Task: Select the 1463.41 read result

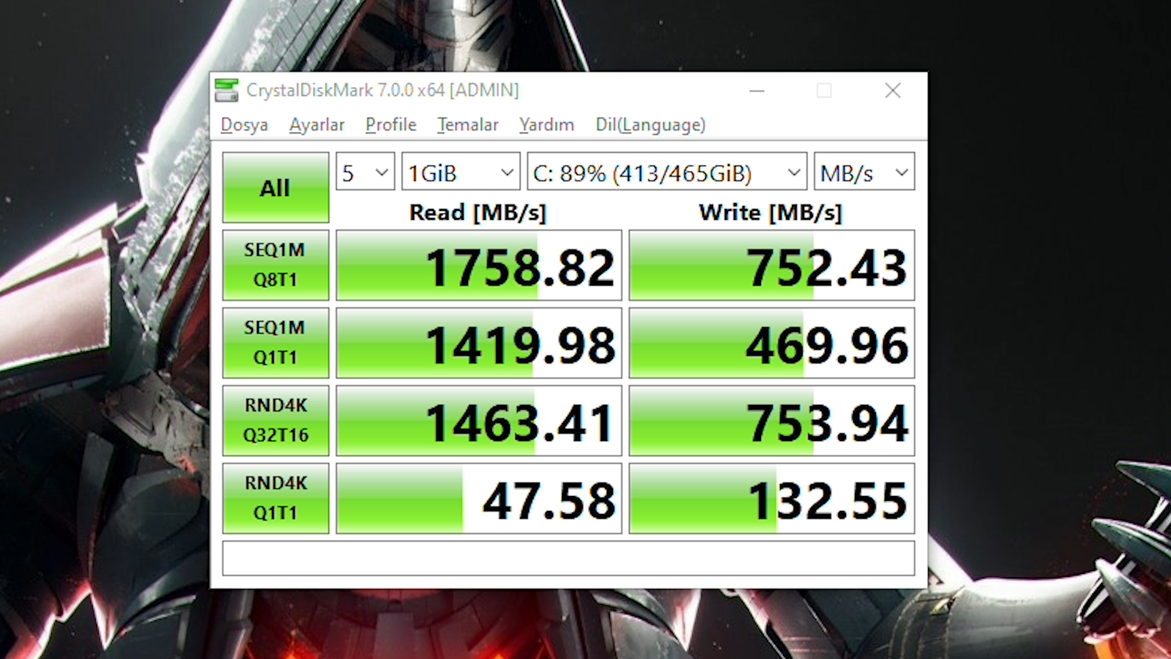Action: [x=479, y=421]
